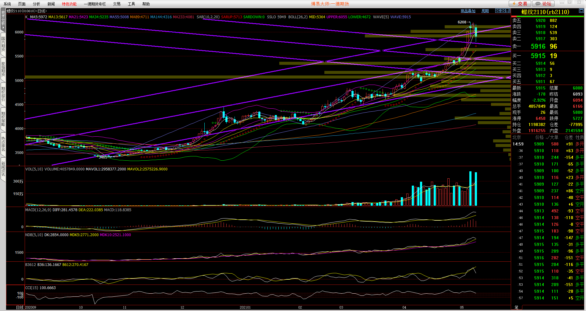Click the 涨停 6458 value
Screen dimensions: 586x311
click(541, 119)
